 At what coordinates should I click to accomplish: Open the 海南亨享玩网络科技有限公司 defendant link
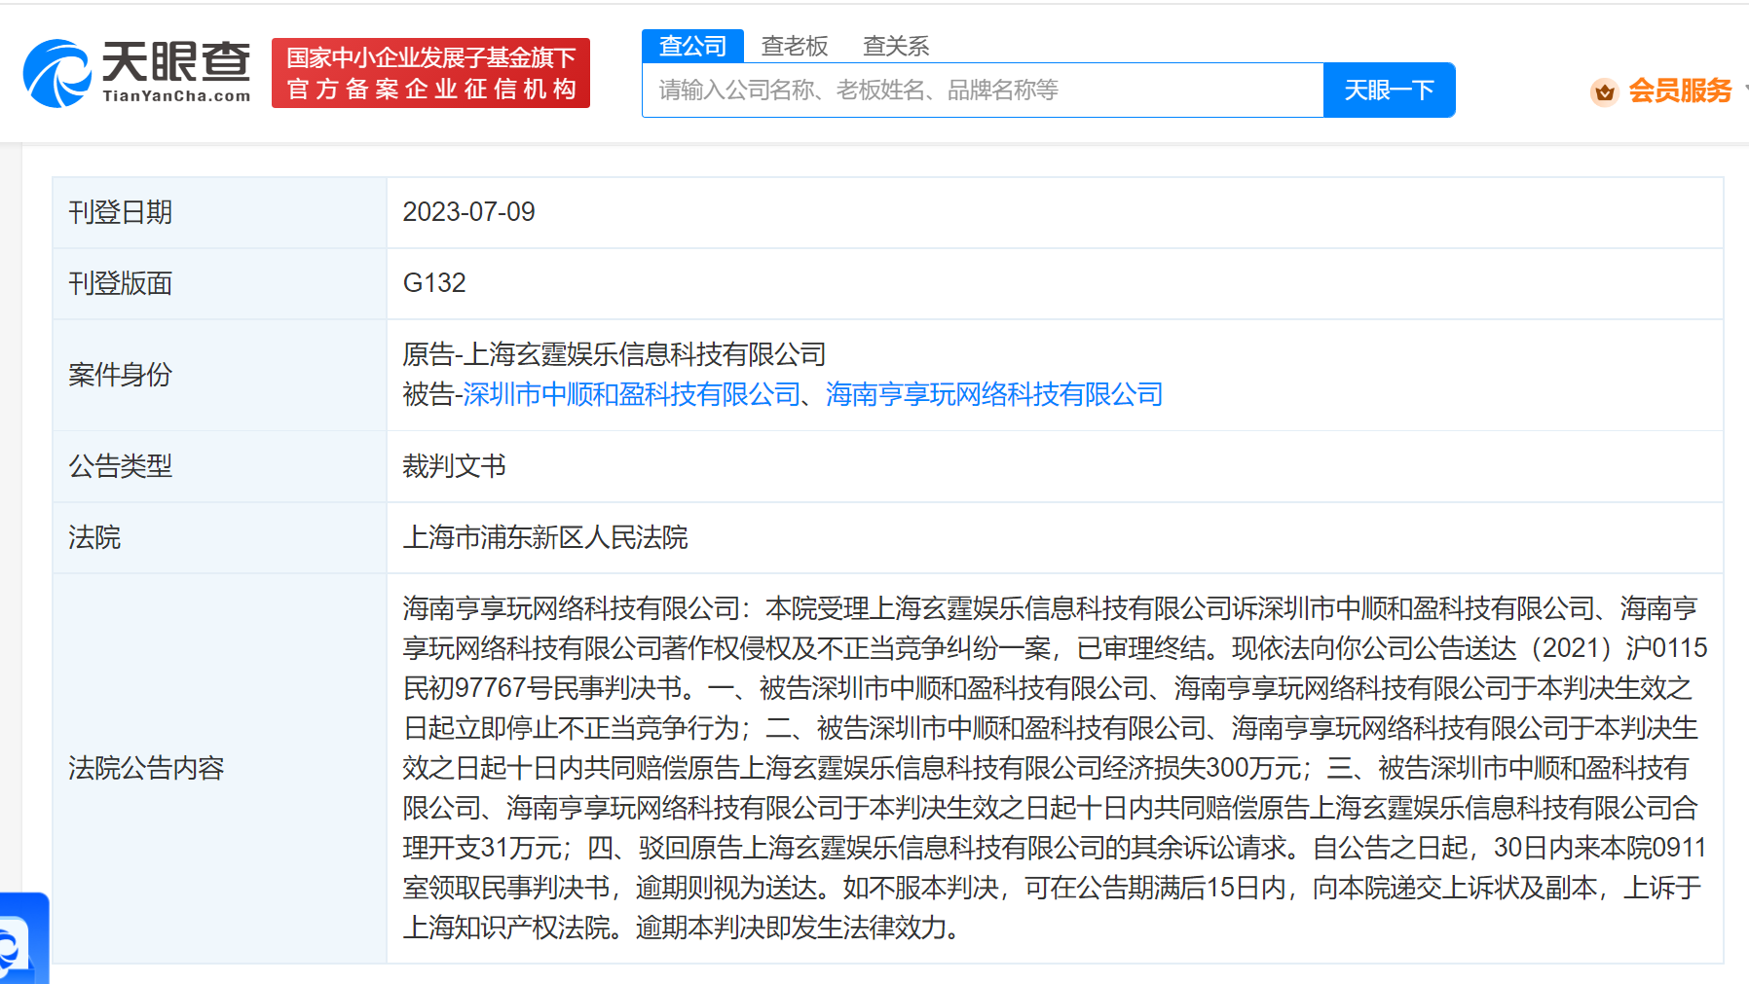[993, 394]
